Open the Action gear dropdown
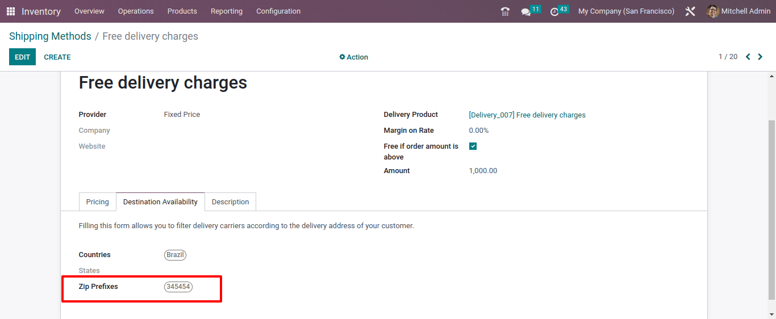This screenshot has height=319, width=776. 353,57
